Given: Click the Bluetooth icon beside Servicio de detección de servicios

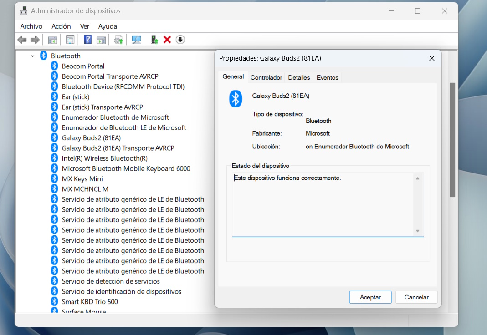Looking at the screenshot, I should coord(54,281).
